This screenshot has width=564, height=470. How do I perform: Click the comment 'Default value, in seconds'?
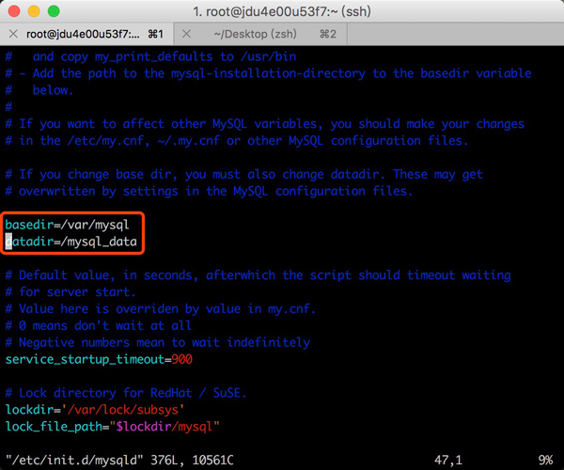point(258,275)
